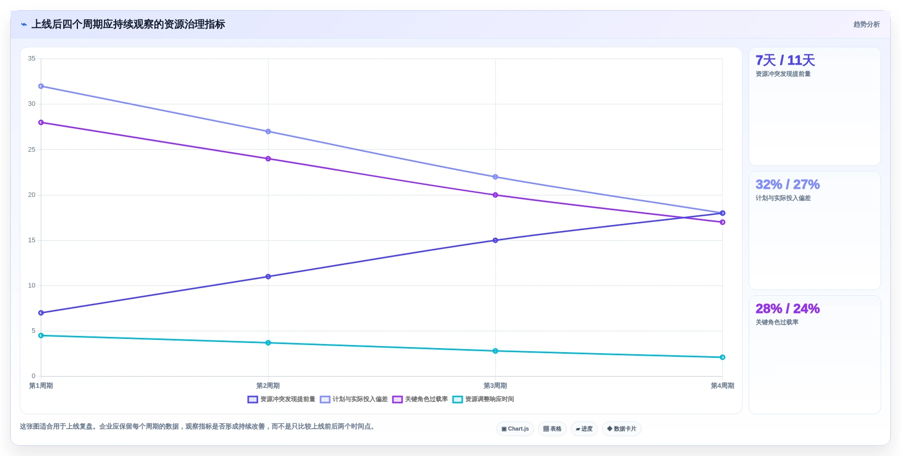Click 第2周期 point on 关键角色过载率 line
The image size is (901, 456).
coord(268,159)
